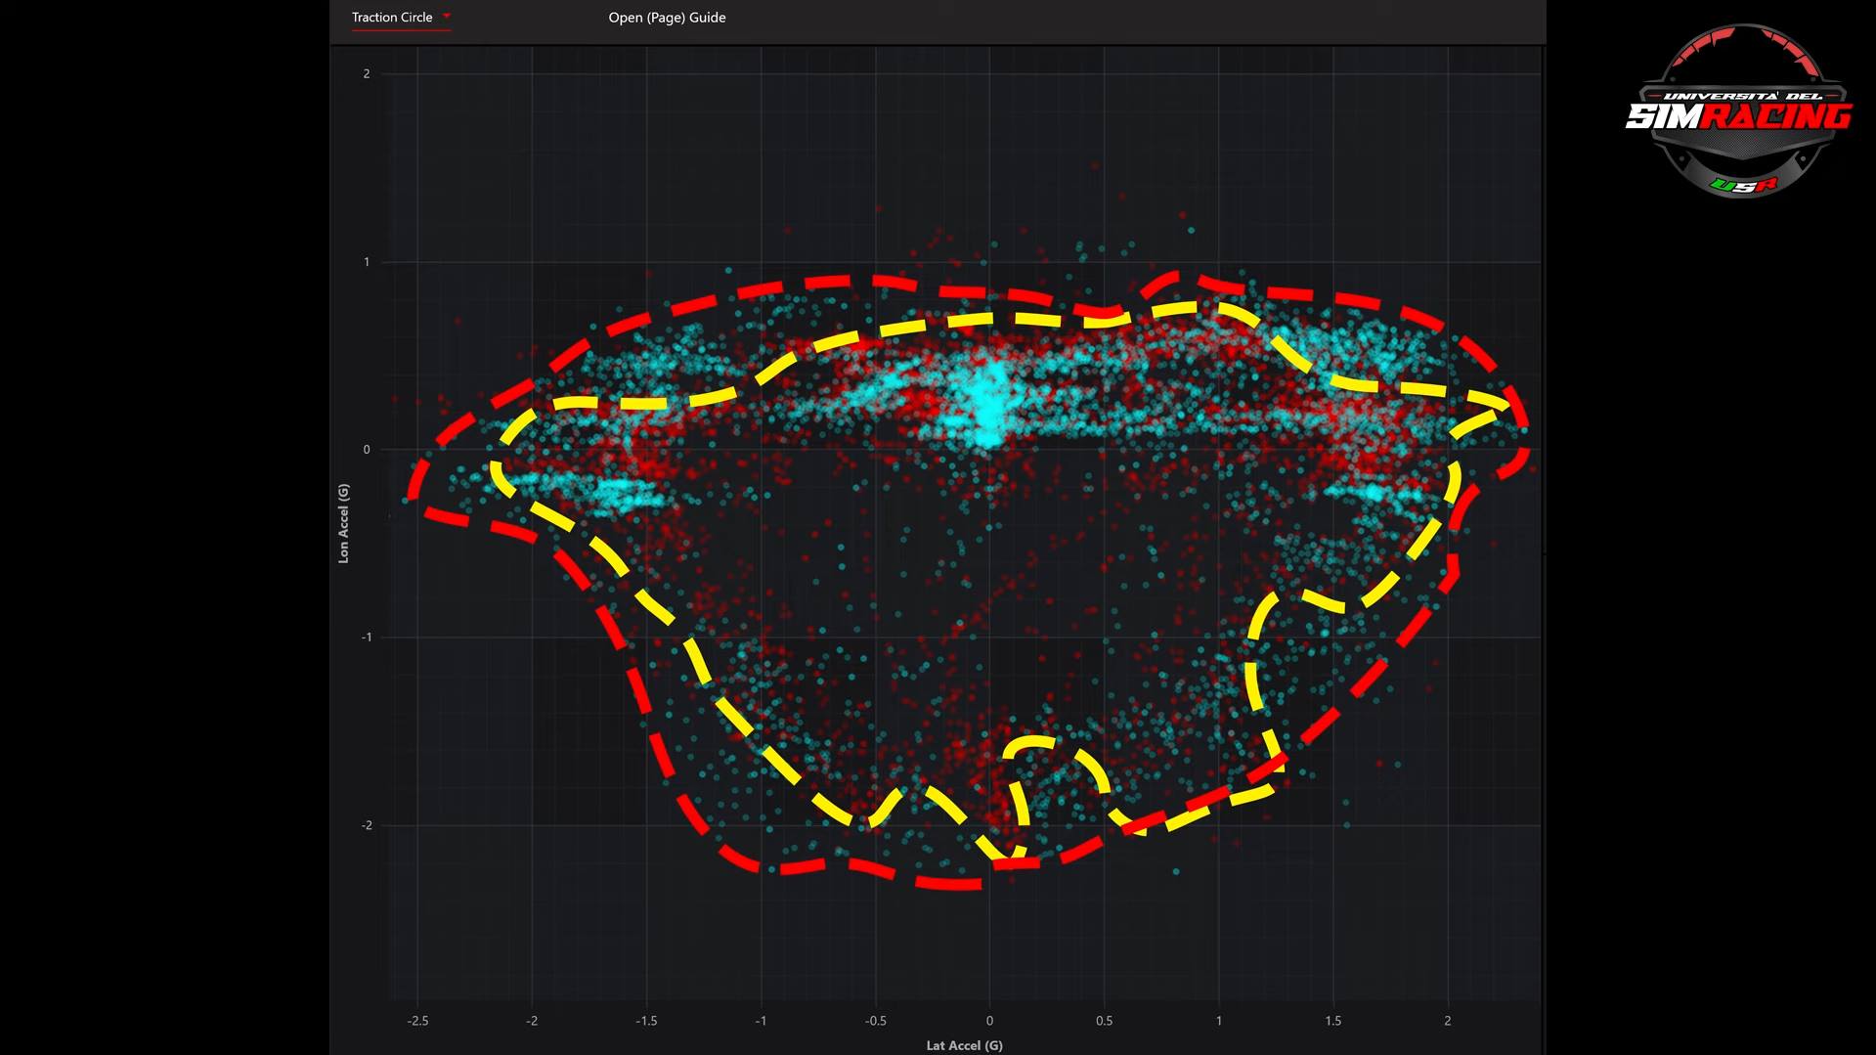
Task: Select the Traction Circle tab
Action: coord(392,18)
